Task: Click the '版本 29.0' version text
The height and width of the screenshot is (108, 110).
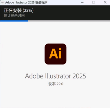Action: click(x=55, y=84)
